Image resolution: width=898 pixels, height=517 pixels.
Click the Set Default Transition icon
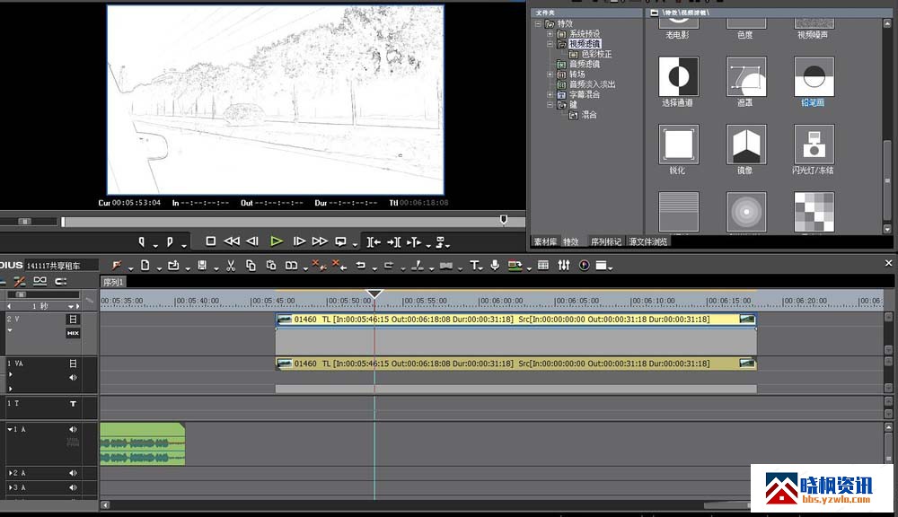(445, 266)
